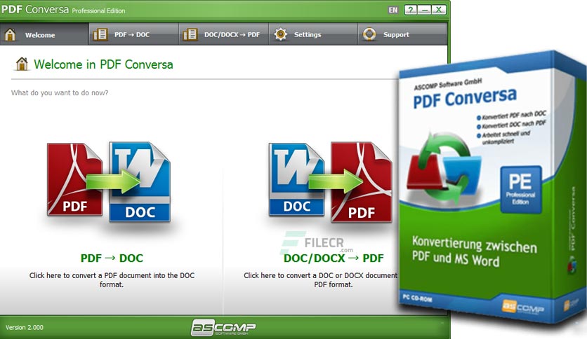587x339 pixels.
Task: Click the question mark help button
Action: point(411,10)
